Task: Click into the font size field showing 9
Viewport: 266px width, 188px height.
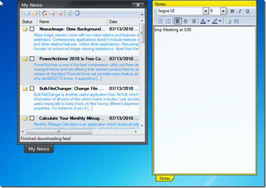Action: 215,11
